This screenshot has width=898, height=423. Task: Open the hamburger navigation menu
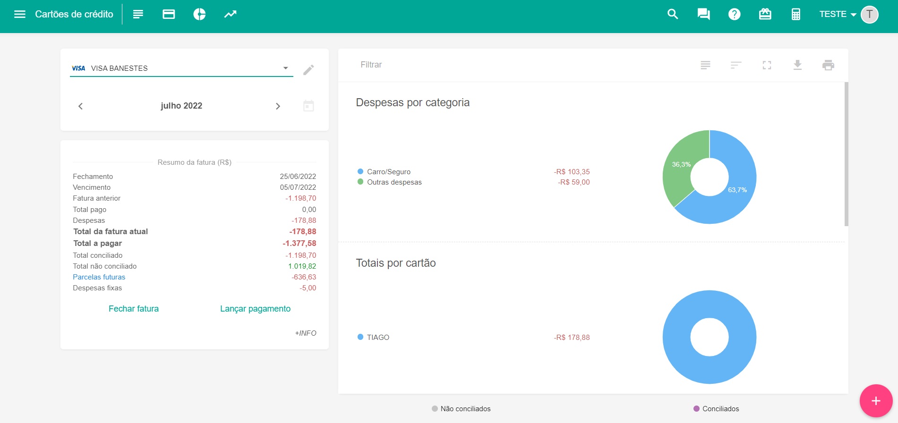coord(20,14)
